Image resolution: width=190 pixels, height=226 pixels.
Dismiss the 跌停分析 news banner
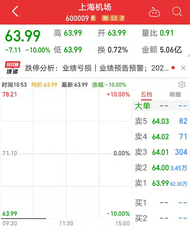(183, 68)
